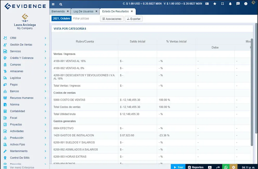The width and height of the screenshot is (258, 169).
Task: Open chat using the speech bubble icon
Action: tap(237, 3)
